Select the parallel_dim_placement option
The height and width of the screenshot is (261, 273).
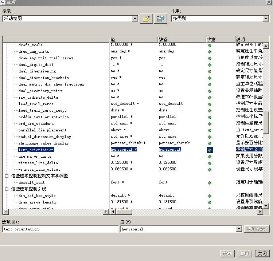[x=43, y=130]
